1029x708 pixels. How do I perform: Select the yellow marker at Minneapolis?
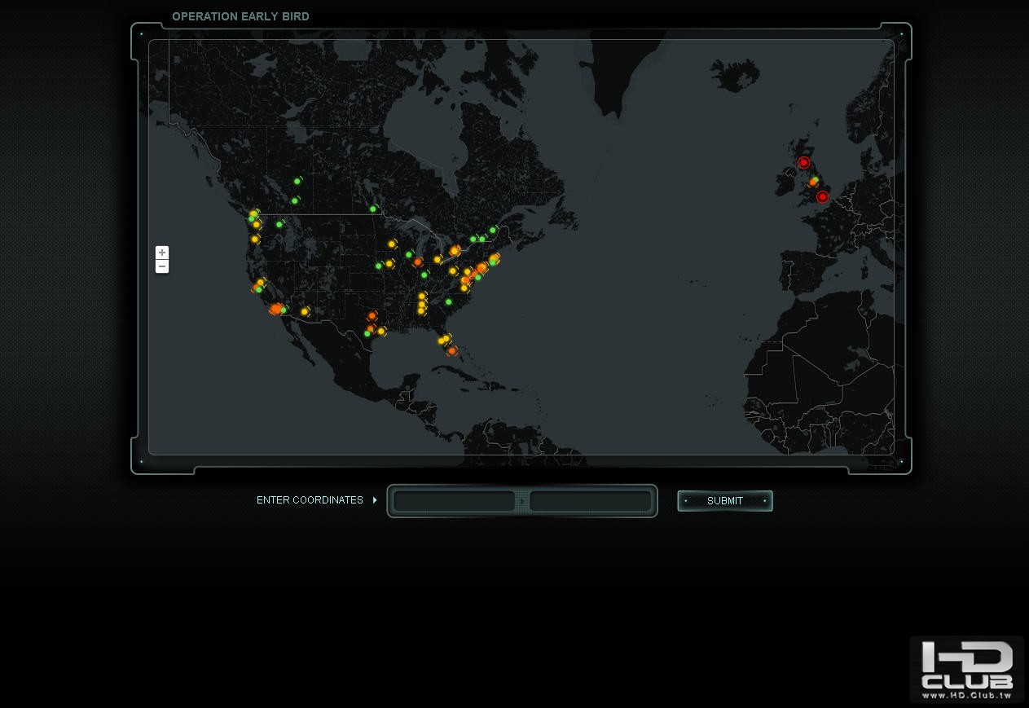coord(392,244)
